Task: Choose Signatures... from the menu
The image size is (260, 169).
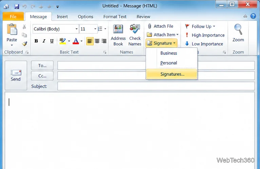Action: [x=172, y=74]
